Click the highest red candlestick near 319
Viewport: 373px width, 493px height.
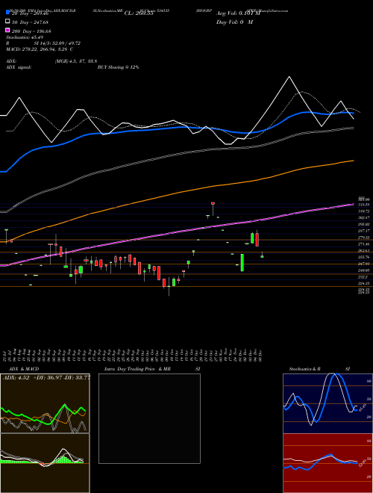[x=213, y=203]
